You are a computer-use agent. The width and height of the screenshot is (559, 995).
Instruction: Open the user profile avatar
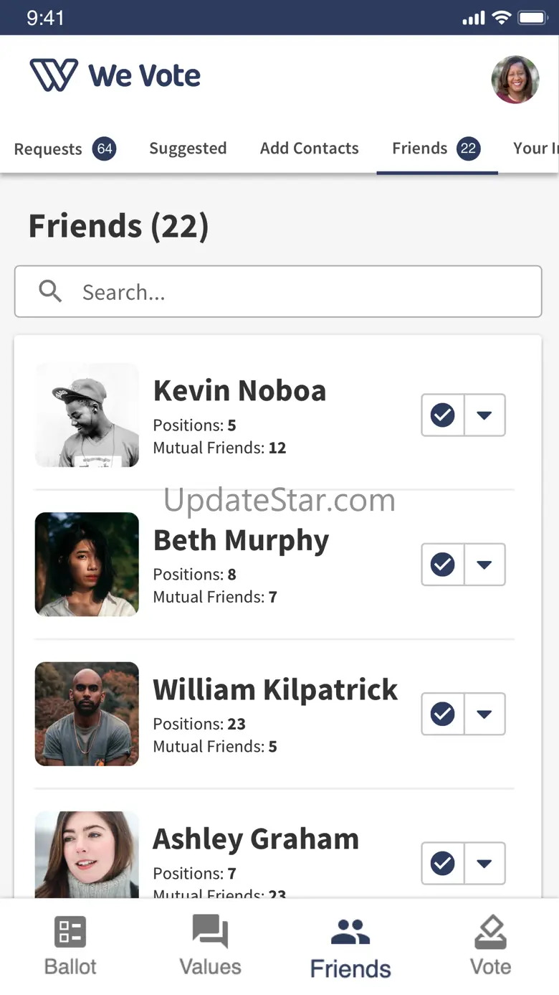515,80
